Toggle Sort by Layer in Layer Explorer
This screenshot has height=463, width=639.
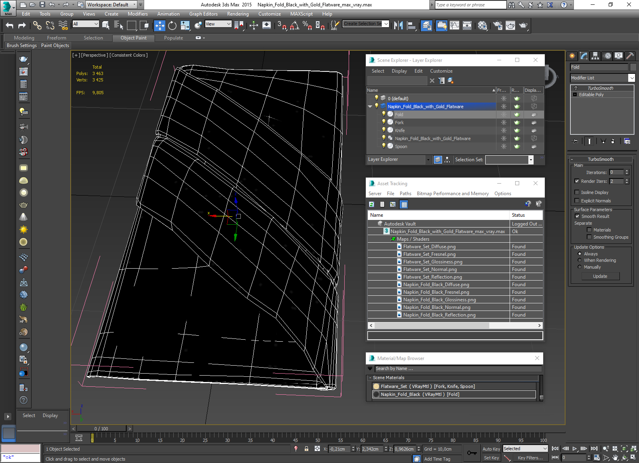tap(438, 160)
